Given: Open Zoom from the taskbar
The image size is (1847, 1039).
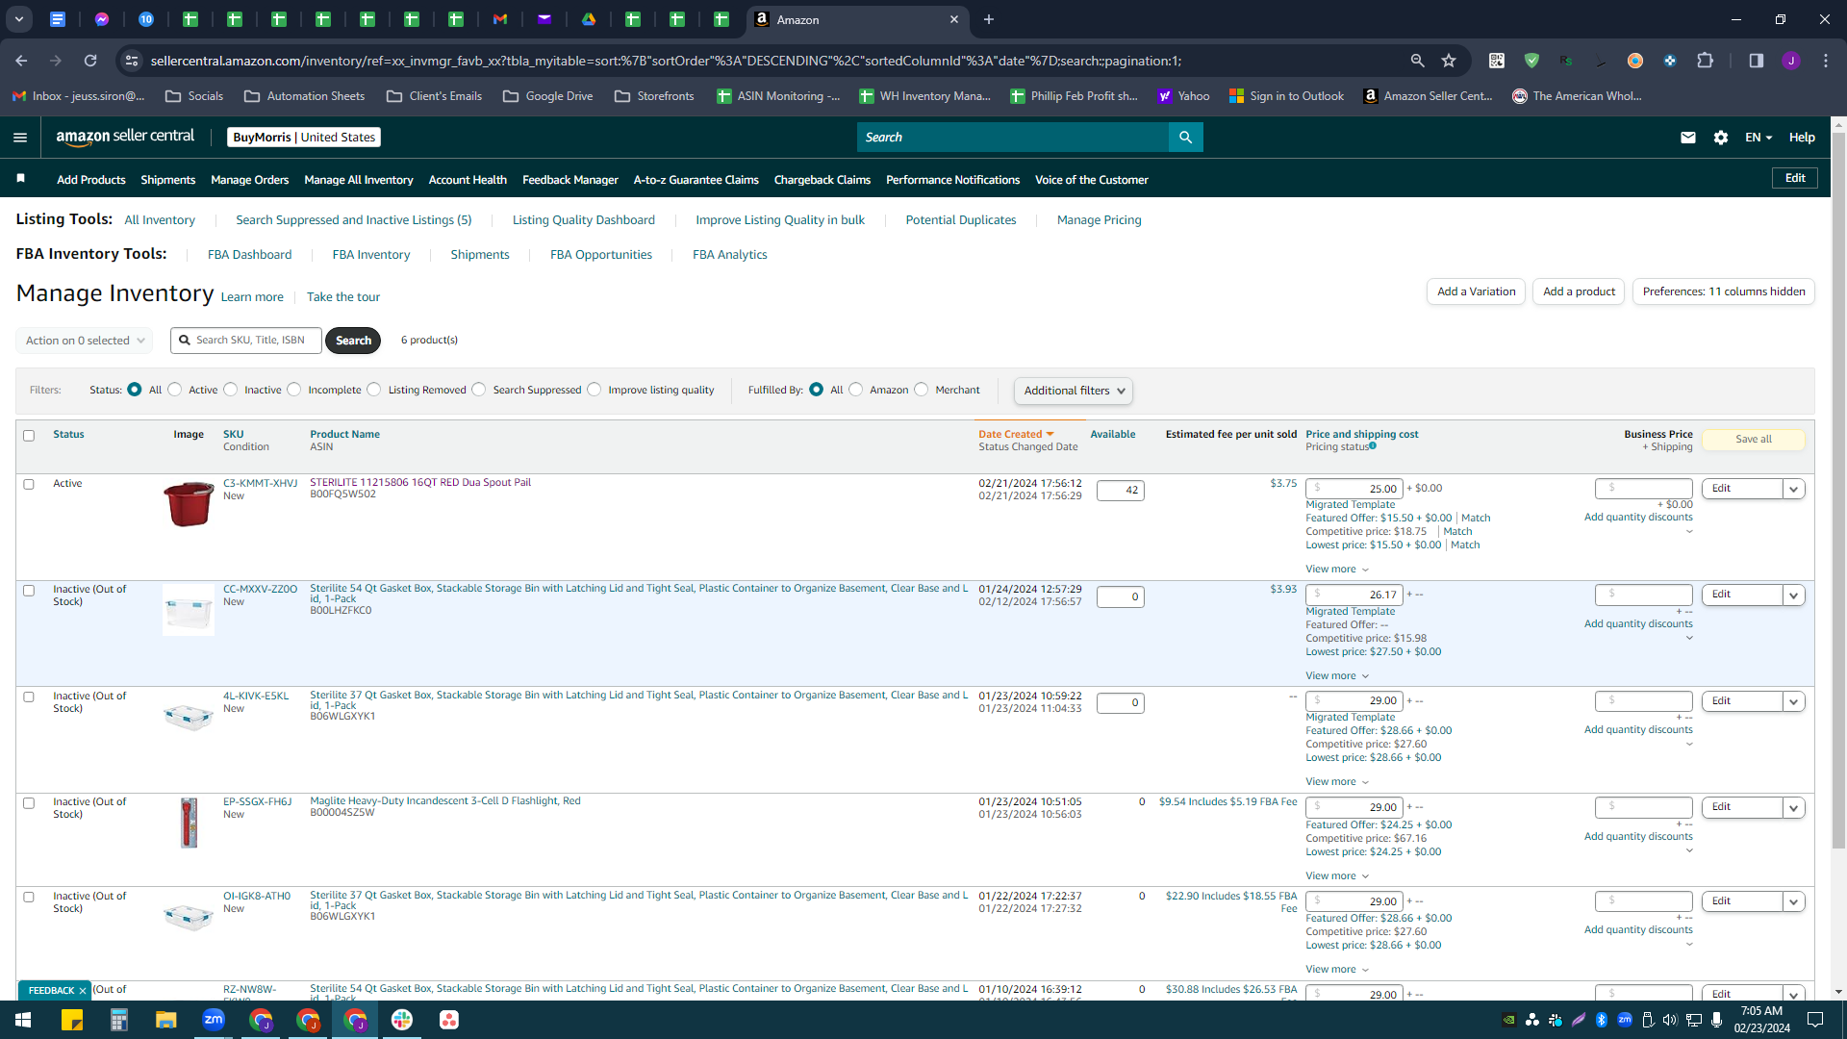Looking at the screenshot, I should click(214, 1020).
